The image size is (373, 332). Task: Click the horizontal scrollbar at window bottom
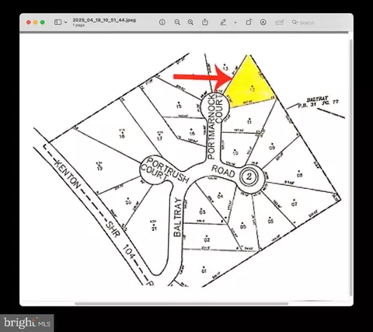coord(181,303)
